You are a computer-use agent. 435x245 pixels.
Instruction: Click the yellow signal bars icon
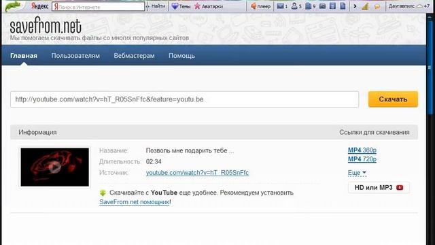365,6
